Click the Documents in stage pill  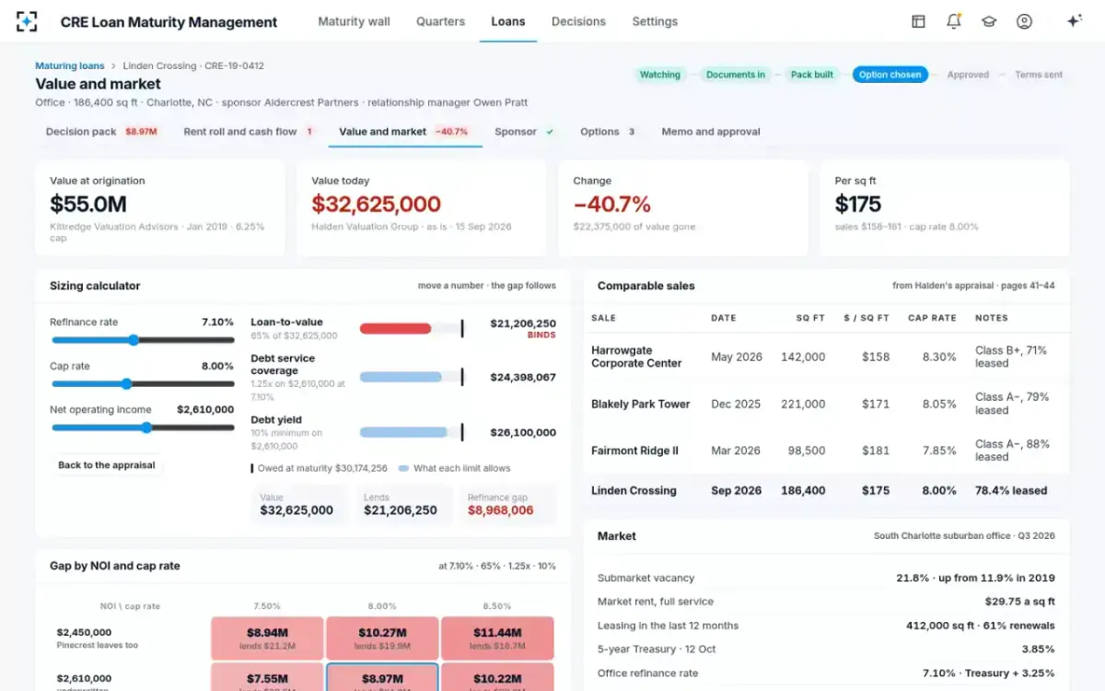(x=735, y=75)
